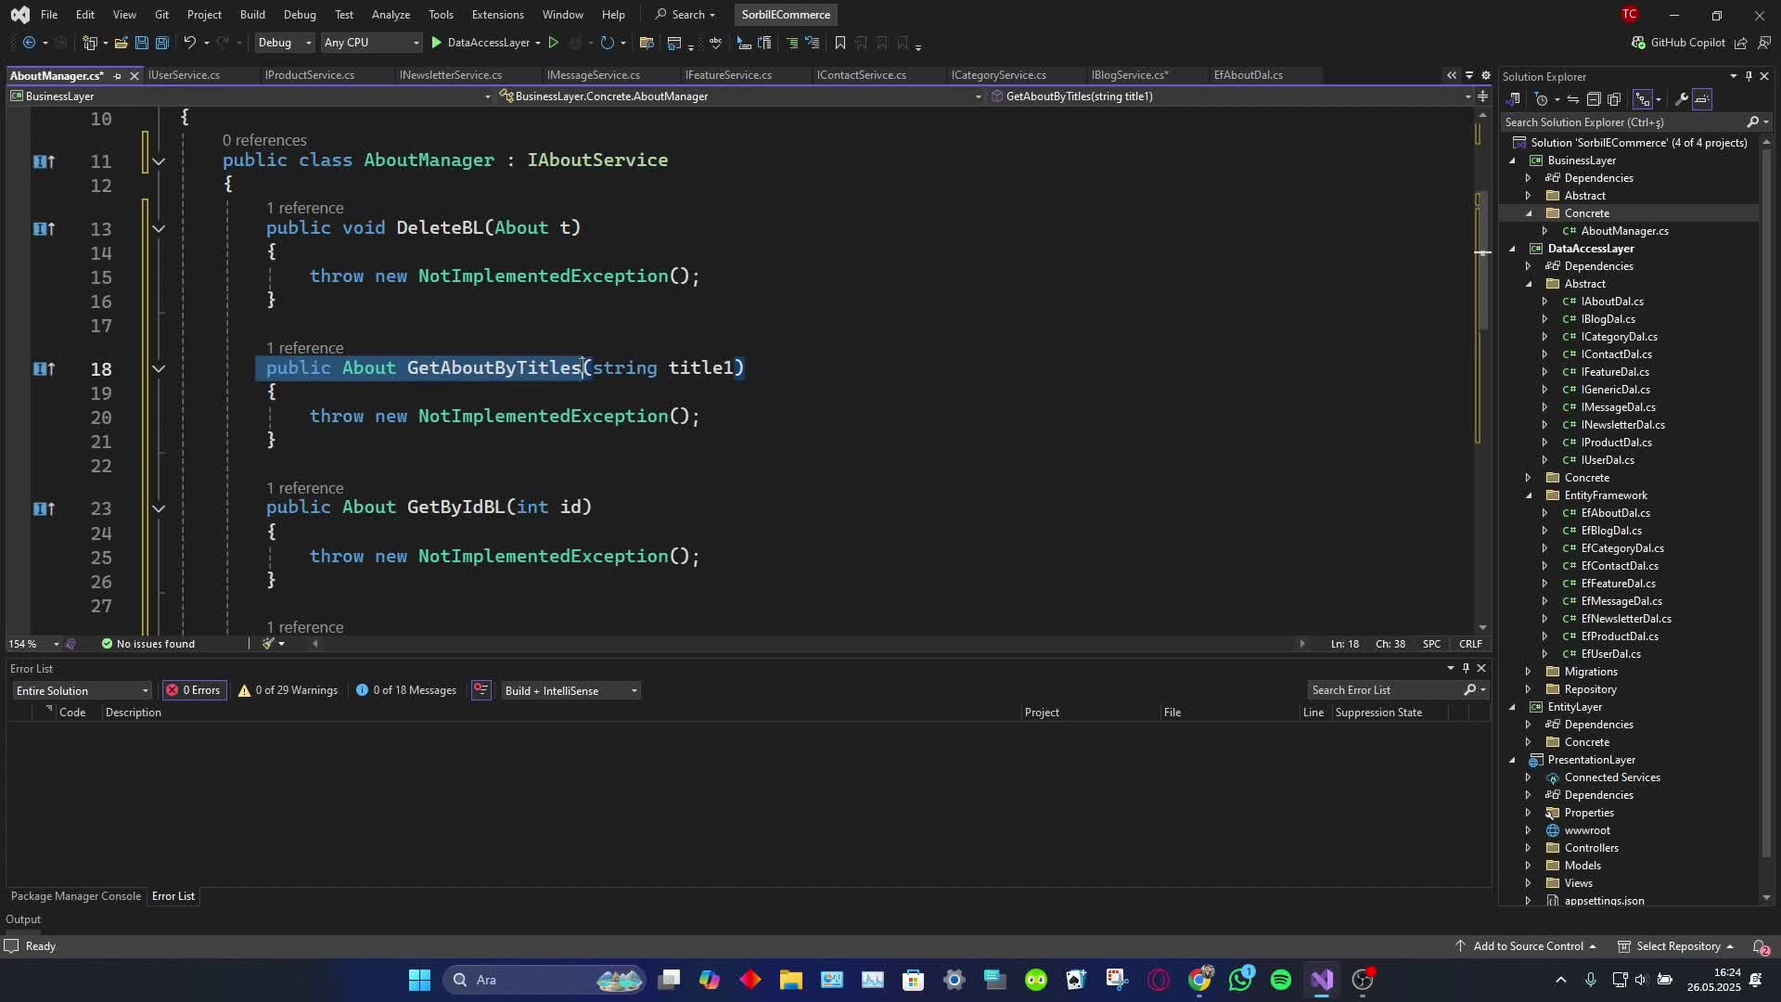Pin the AboutManager.cs tab
1781x1002 pixels.
click(x=117, y=75)
